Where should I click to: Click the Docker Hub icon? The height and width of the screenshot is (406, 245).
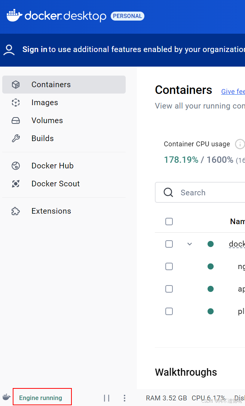point(16,166)
